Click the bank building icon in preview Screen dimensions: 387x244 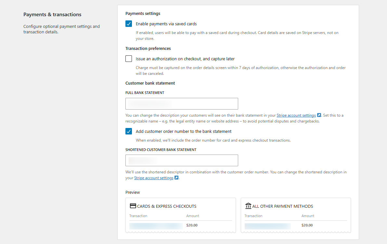[x=248, y=206]
